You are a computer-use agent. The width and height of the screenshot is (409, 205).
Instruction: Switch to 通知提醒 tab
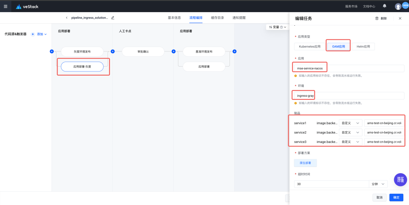click(239, 18)
